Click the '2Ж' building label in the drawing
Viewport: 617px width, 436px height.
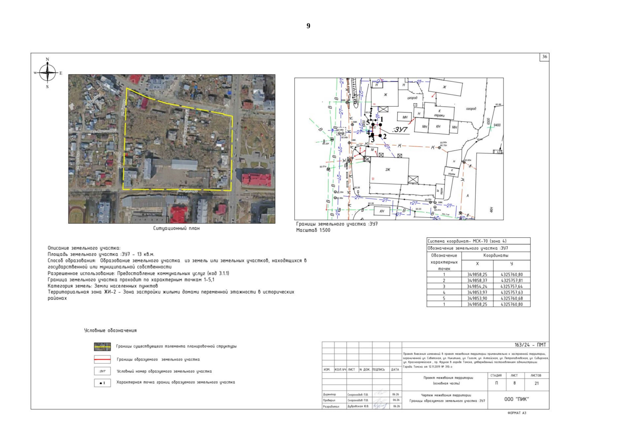coord(388,170)
